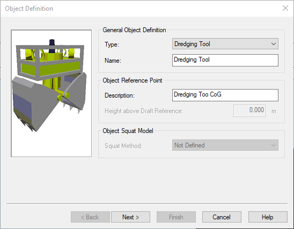Cancel the Object Definition wizard
Screen dimensions: 294x229
(x=222, y=217)
